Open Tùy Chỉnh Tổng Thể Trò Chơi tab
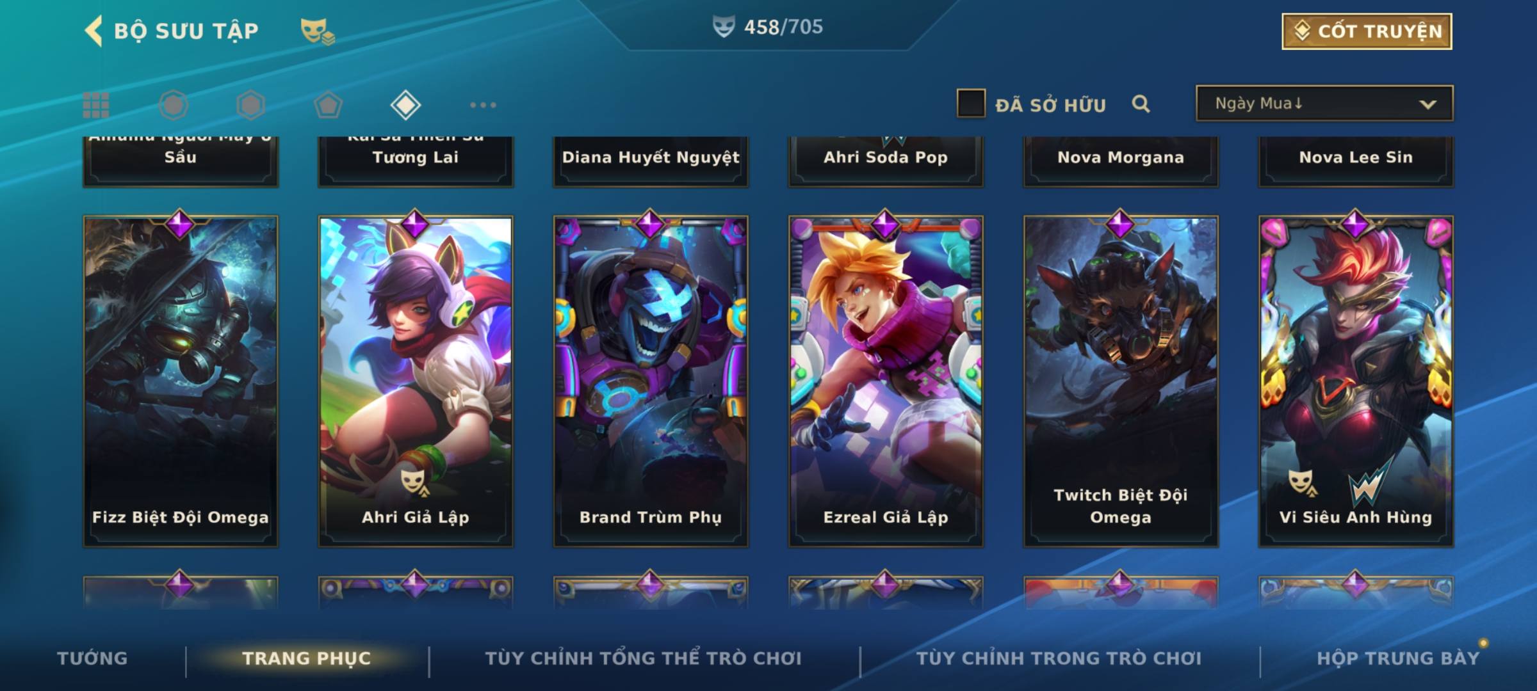Image resolution: width=1537 pixels, height=691 pixels. click(x=643, y=658)
